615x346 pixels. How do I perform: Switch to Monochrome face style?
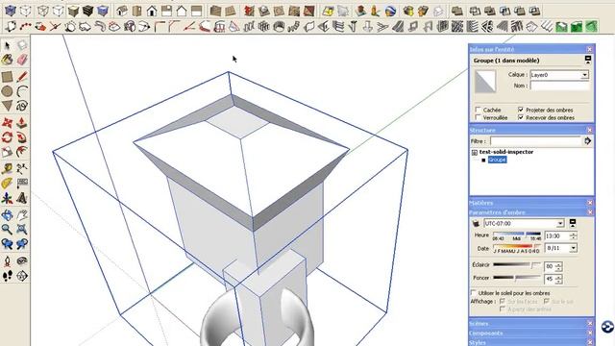coord(103,11)
